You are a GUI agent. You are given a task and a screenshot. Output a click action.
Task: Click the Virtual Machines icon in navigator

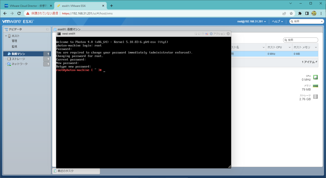(x=9, y=54)
